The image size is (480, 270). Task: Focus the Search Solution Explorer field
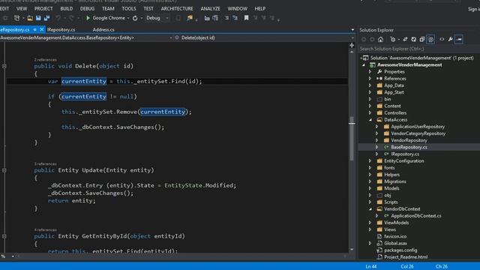click(419, 49)
